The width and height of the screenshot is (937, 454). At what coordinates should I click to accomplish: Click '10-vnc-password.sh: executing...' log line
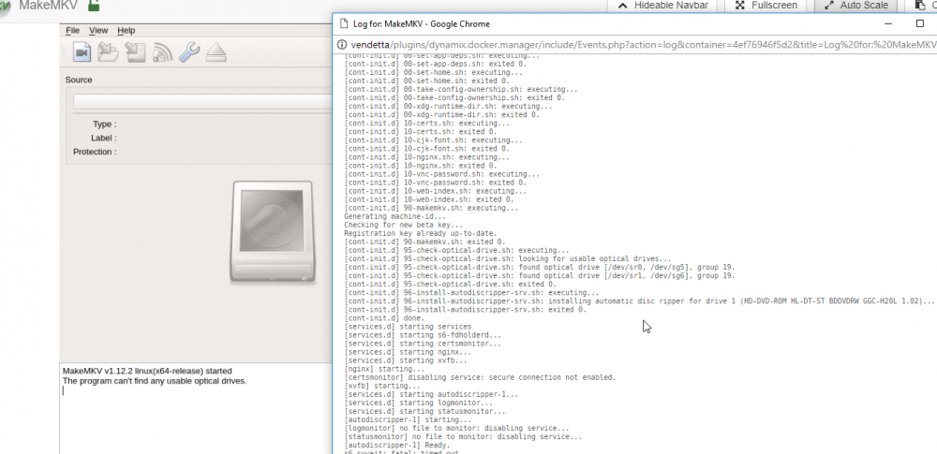coord(441,174)
